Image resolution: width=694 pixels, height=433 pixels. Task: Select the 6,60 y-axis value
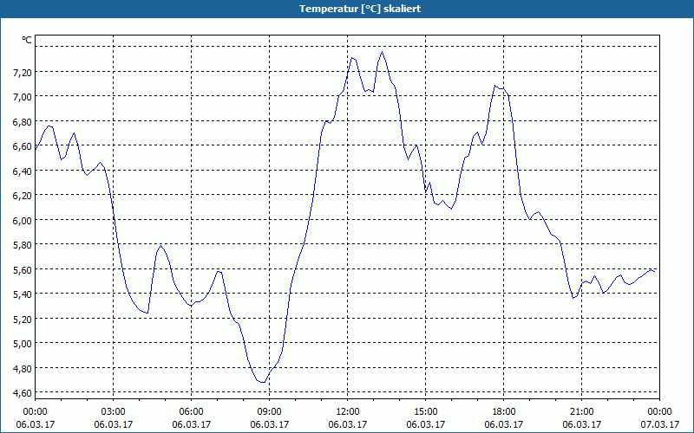pyautogui.click(x=23, y=146)
